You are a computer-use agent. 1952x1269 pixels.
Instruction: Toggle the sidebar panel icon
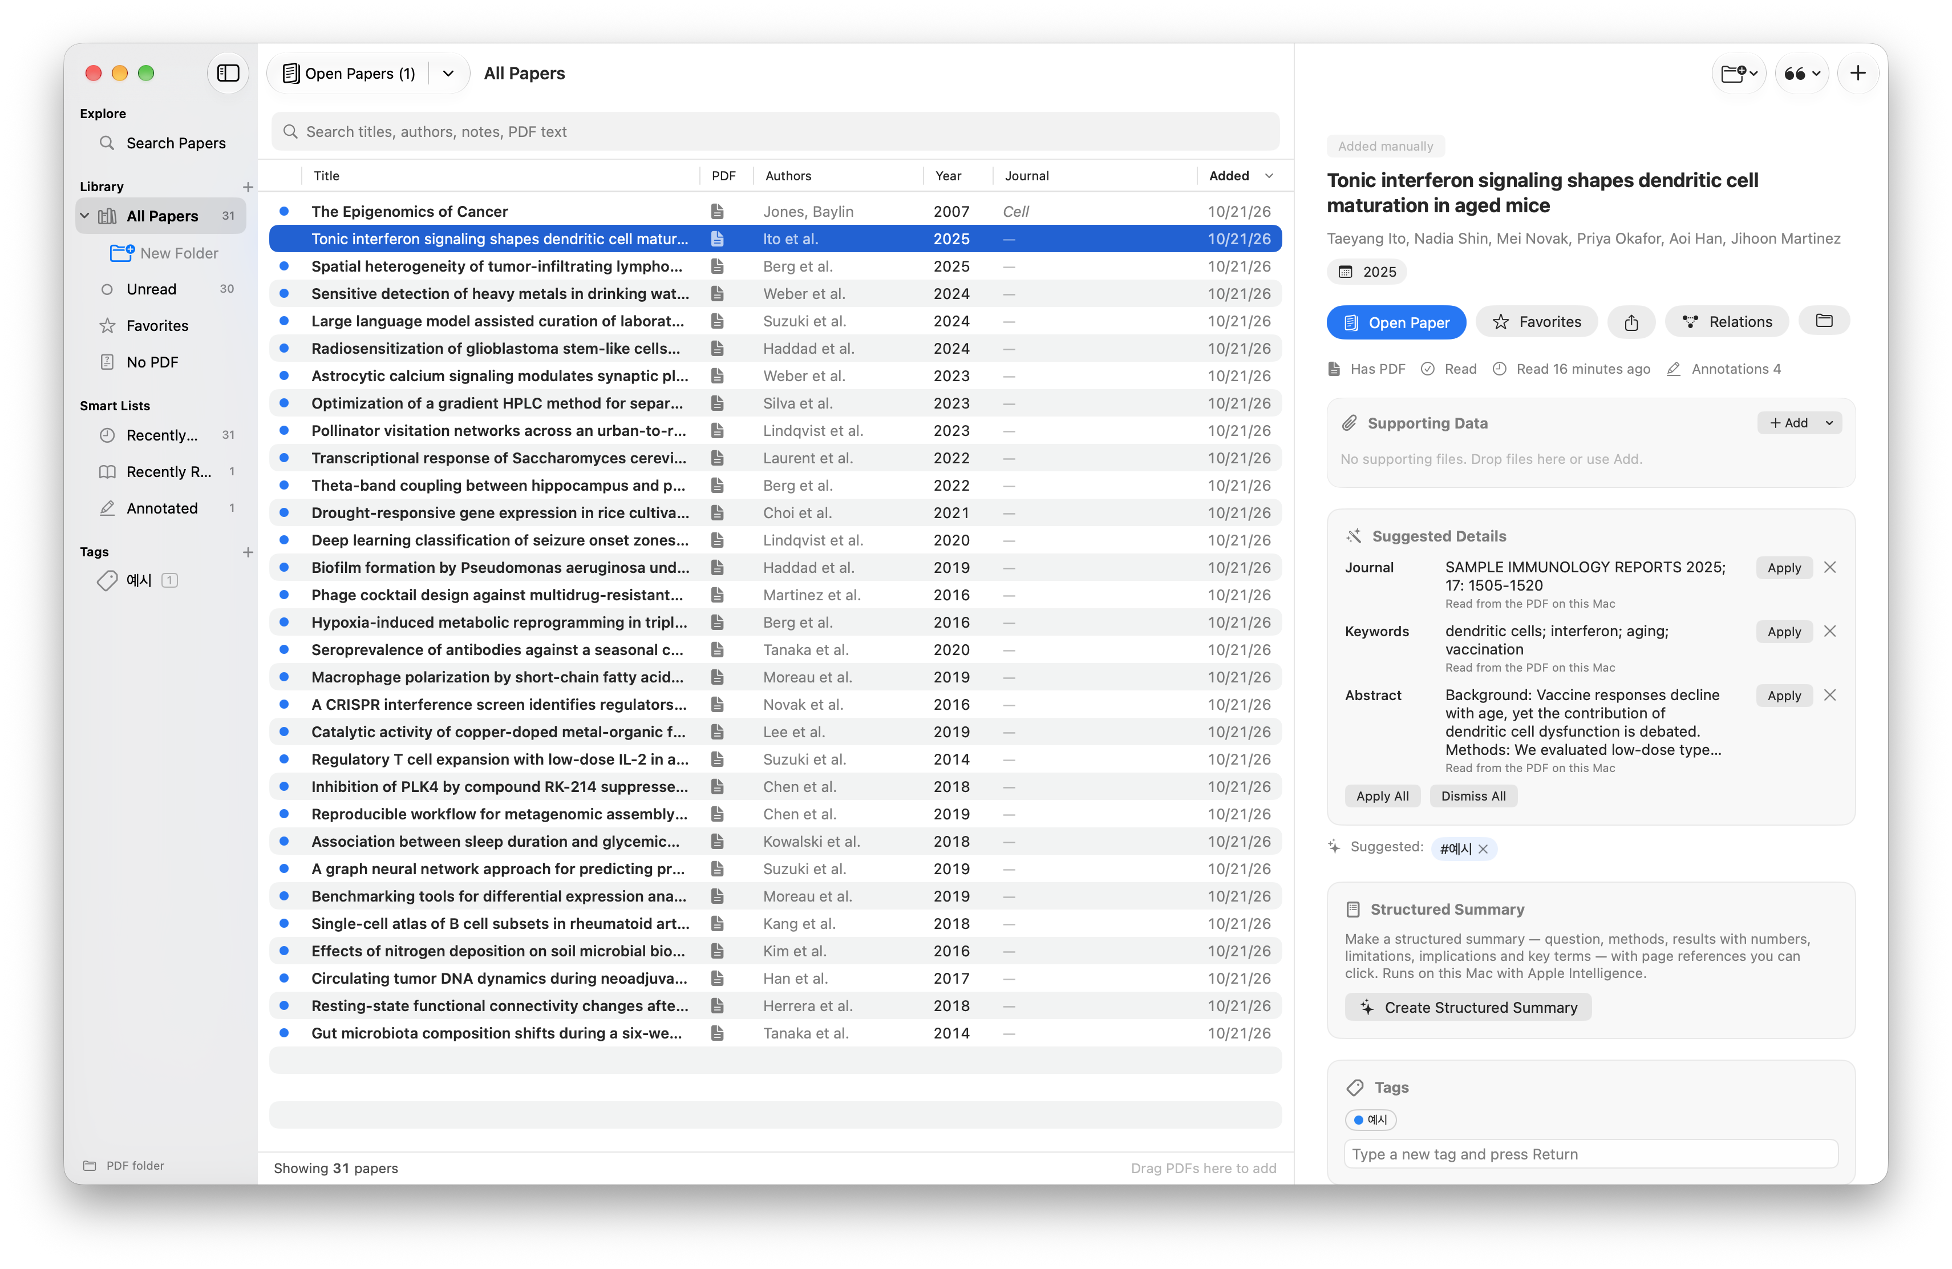pos(227,74)
